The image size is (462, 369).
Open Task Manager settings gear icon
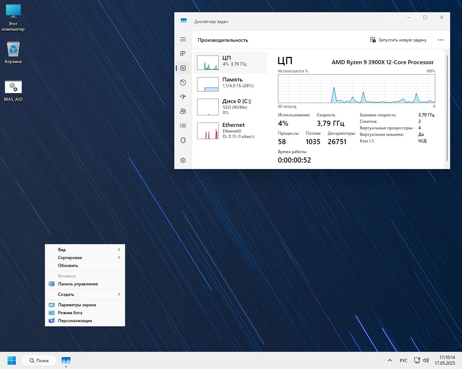[183, 160]
